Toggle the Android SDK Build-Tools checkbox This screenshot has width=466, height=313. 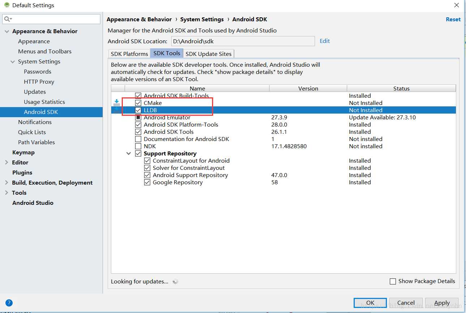(138, 96)
